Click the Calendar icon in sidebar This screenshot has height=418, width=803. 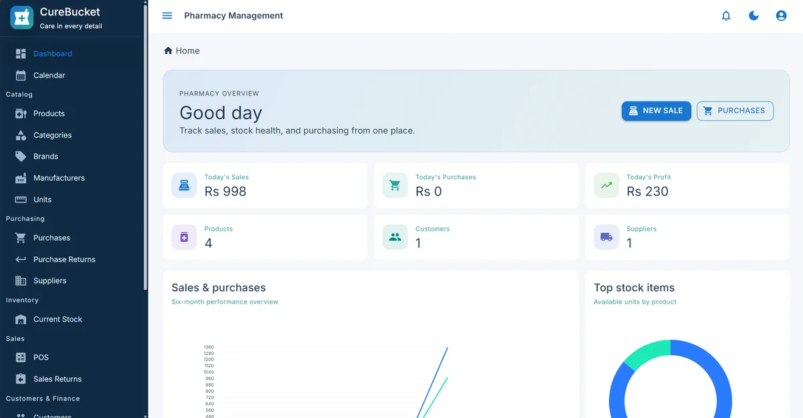coord(21,76)
